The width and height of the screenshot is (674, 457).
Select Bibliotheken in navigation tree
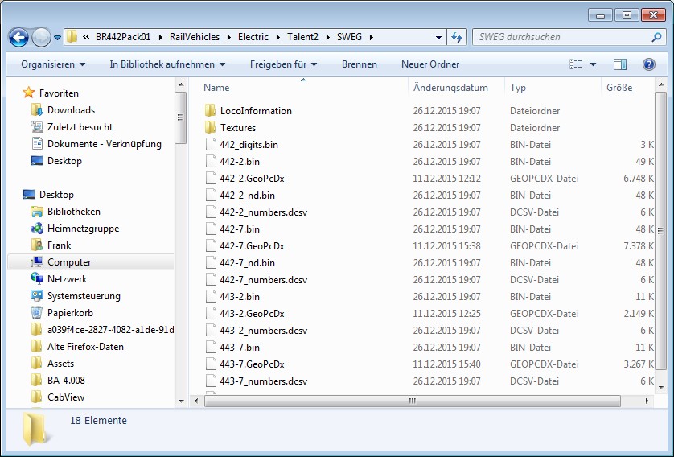73,212
